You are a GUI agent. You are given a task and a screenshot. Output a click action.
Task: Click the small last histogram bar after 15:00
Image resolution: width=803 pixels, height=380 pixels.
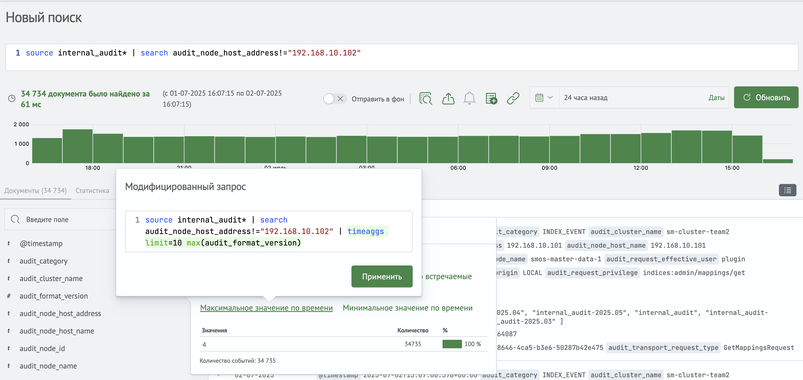(x=778, y=161)
